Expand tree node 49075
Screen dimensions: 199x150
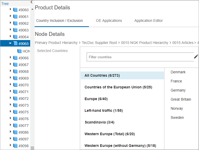10,112
